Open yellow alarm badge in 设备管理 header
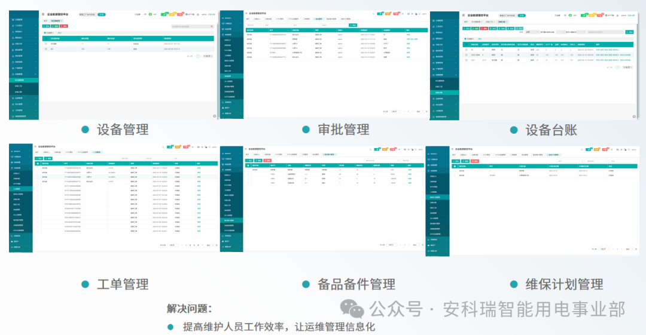 coord(172,14)
